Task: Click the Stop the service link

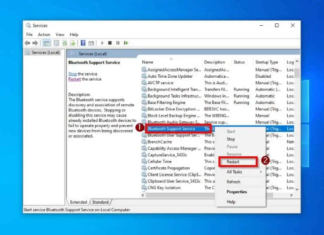Action: pos(72,74)
